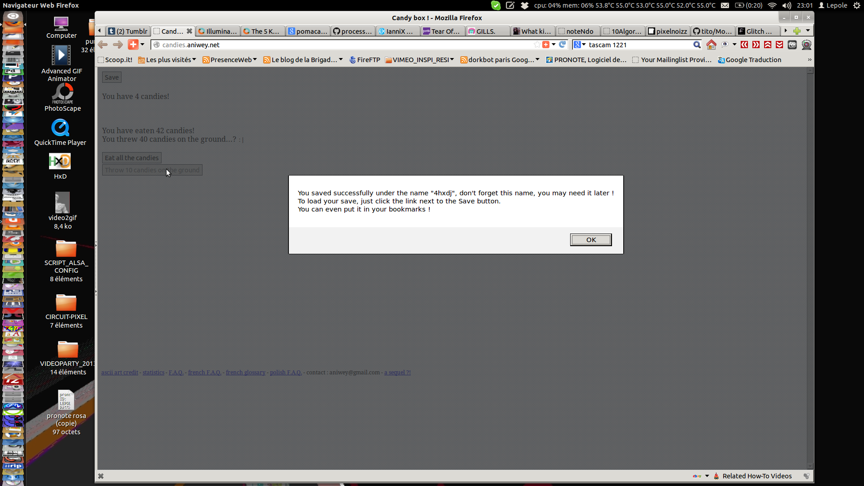Open volume indicator in system tray
The height and width of the screenshot is (486, 864).
787,5
